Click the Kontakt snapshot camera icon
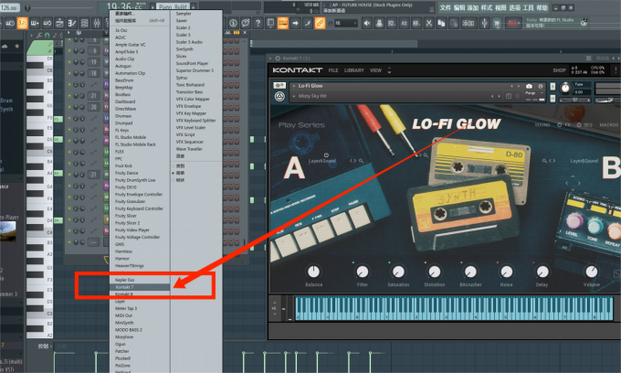621x373 pixels. coord(529,86)
